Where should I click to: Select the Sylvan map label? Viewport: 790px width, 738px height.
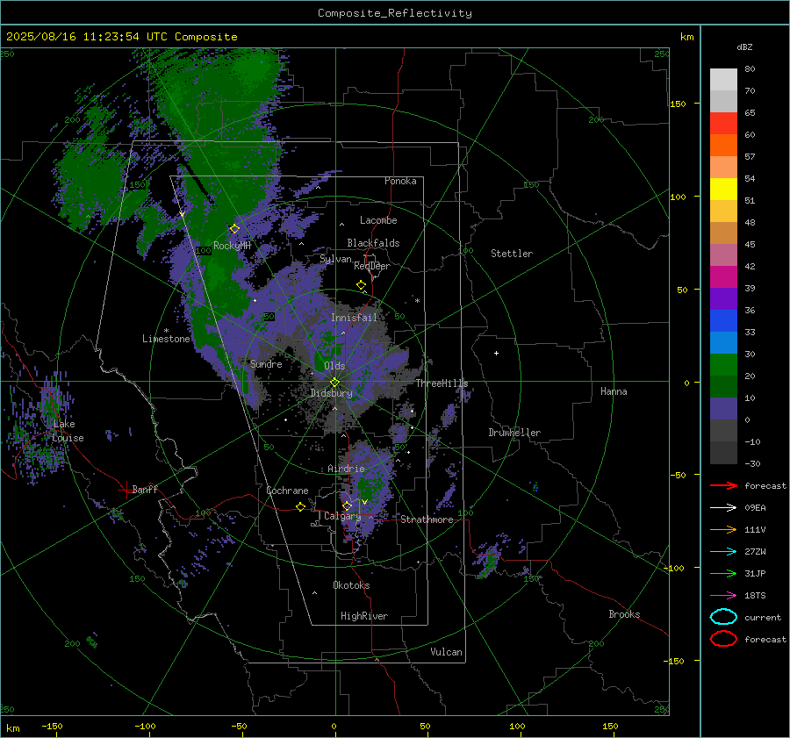(335, 259)
